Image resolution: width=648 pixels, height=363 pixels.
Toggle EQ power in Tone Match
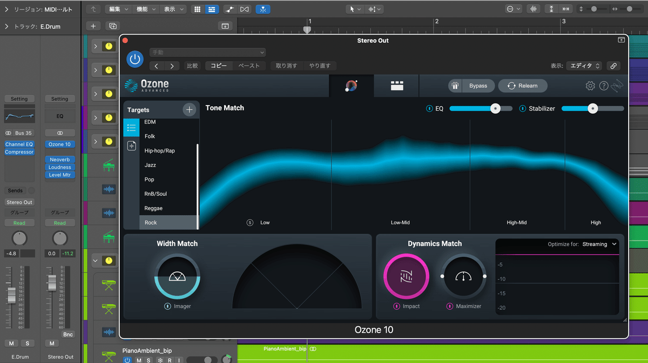(429, 108)
